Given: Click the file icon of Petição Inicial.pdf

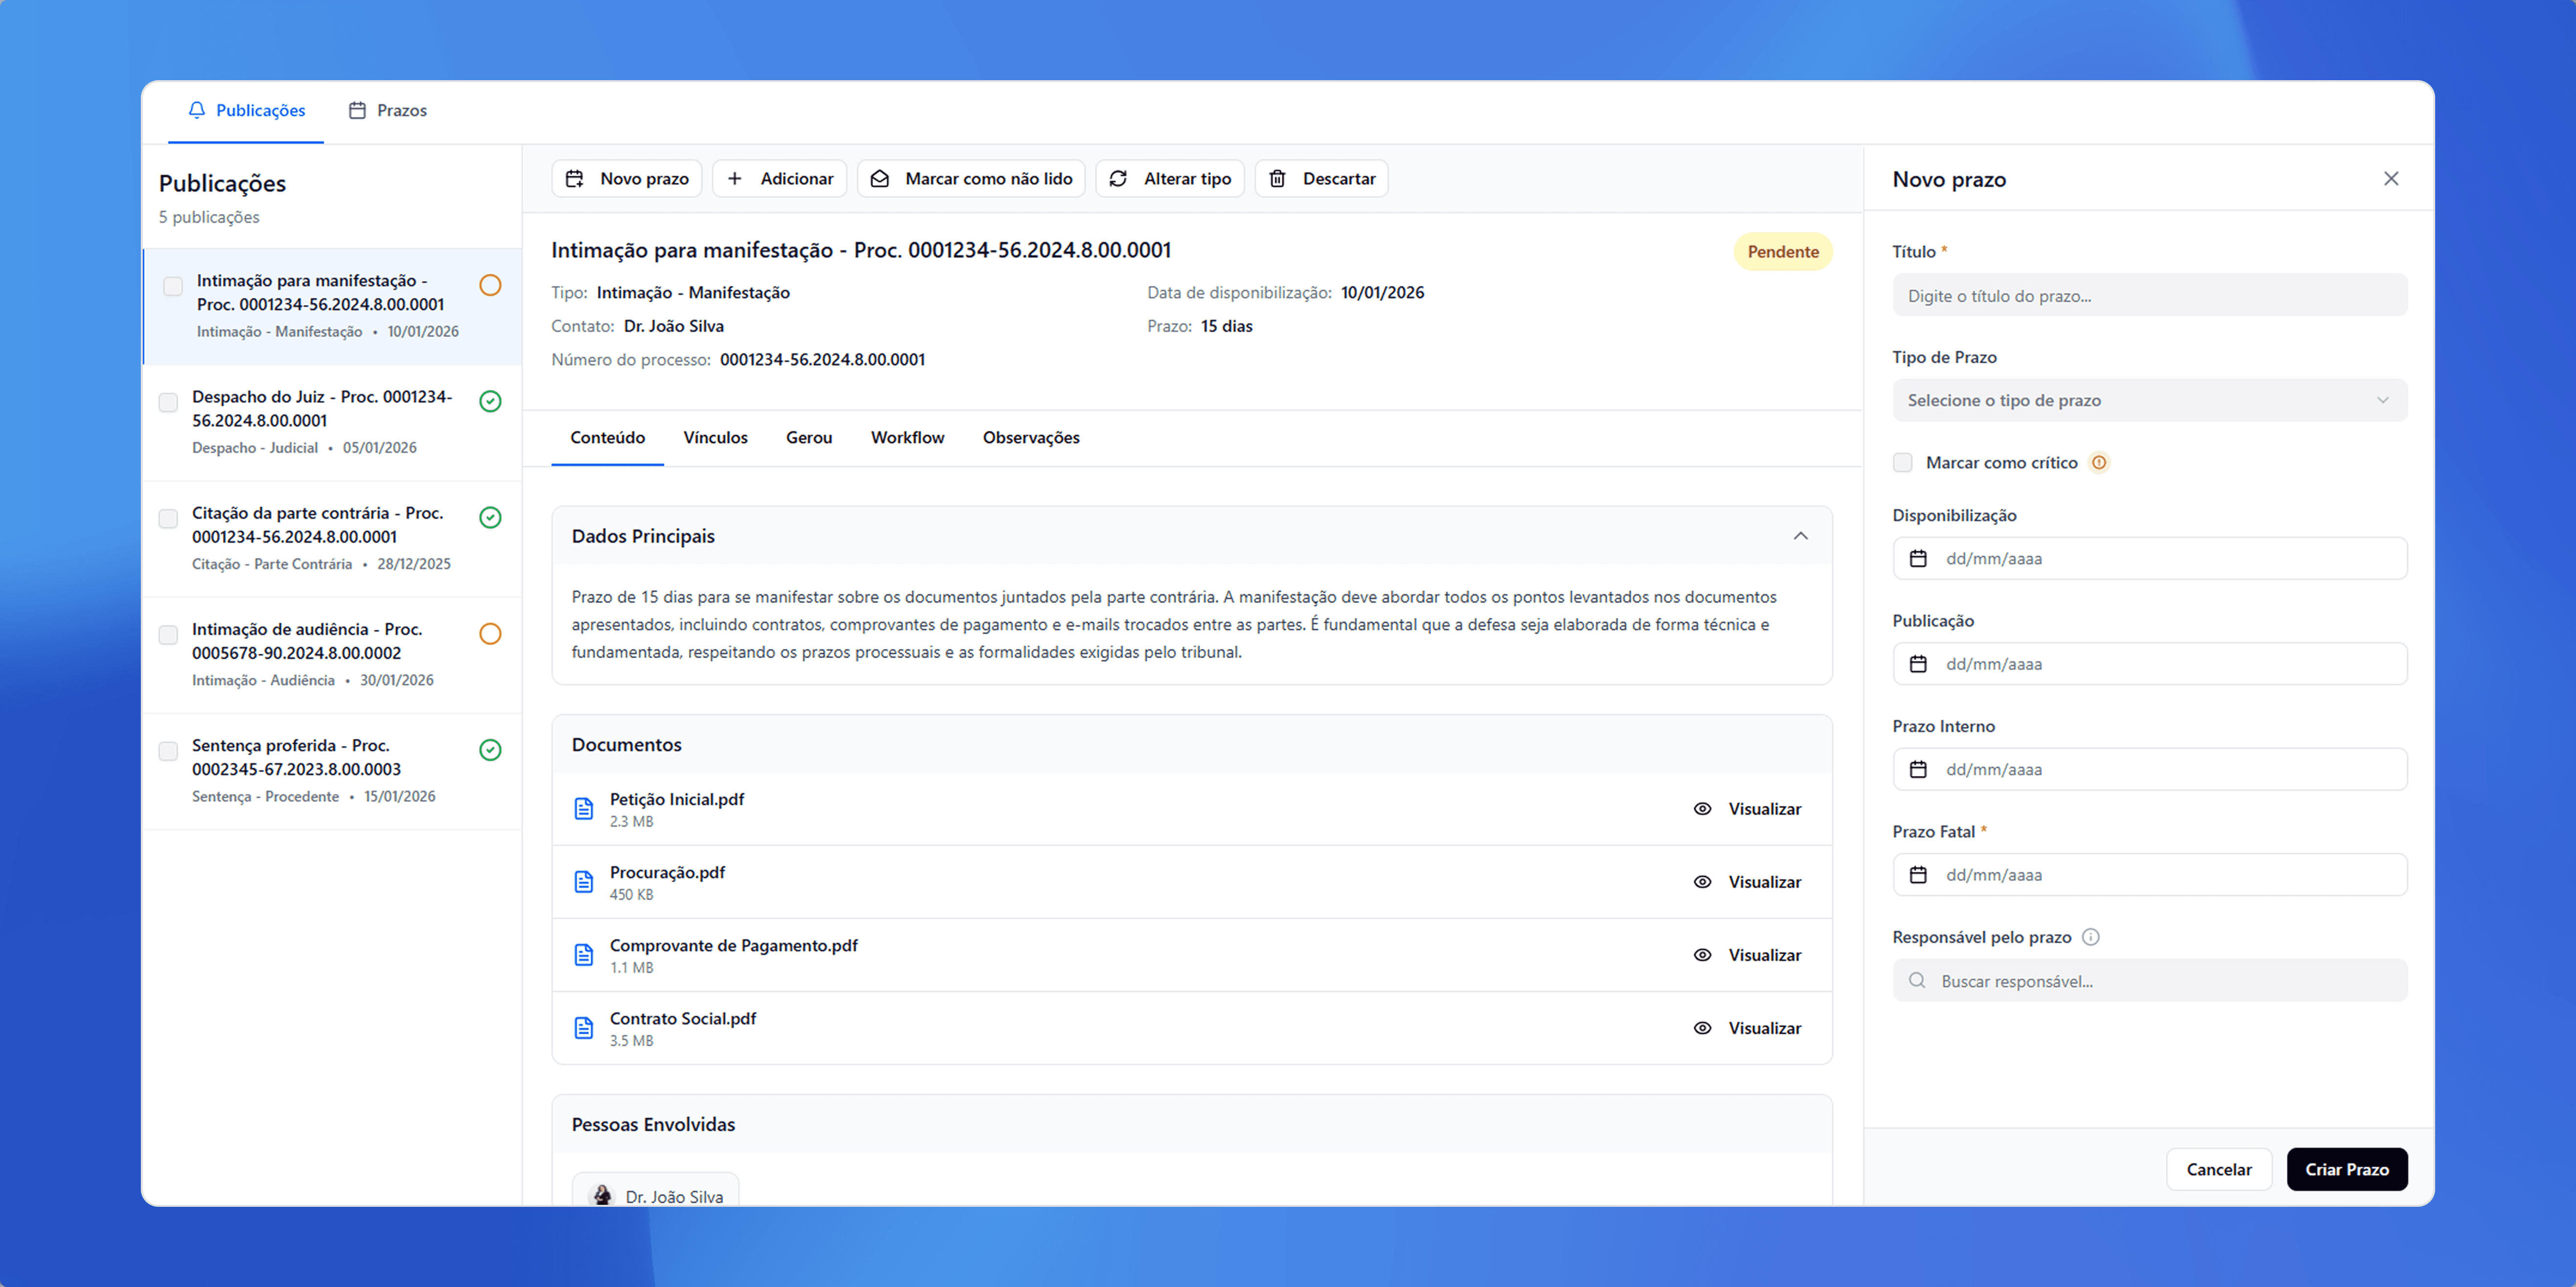Looking at the screenshot, I should click(584, 809).
